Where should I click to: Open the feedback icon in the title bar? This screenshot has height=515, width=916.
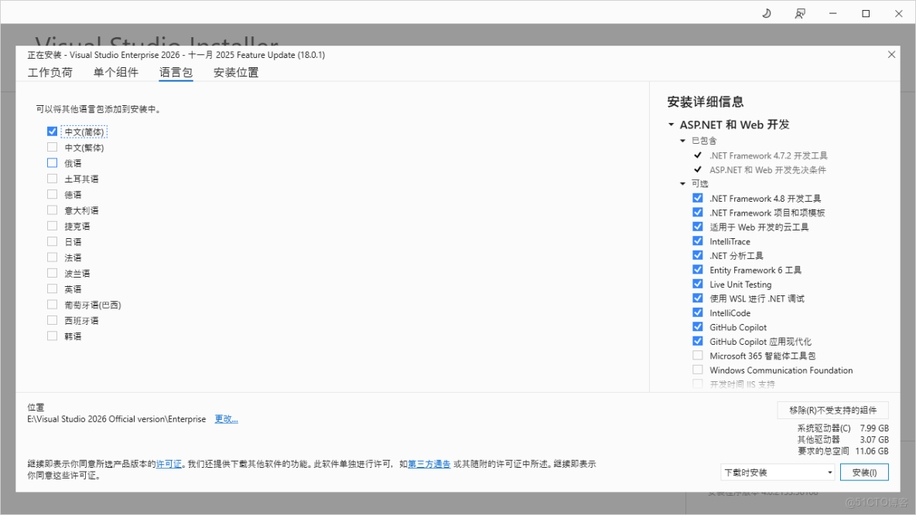[x=800, y=12]
